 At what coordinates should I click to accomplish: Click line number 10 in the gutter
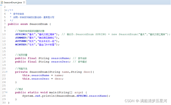click(4, 34)
